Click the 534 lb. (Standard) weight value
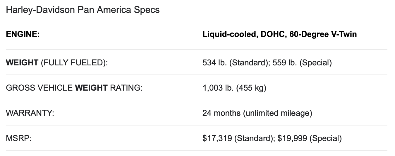This screenshot has height=156, width=395. 236,63
